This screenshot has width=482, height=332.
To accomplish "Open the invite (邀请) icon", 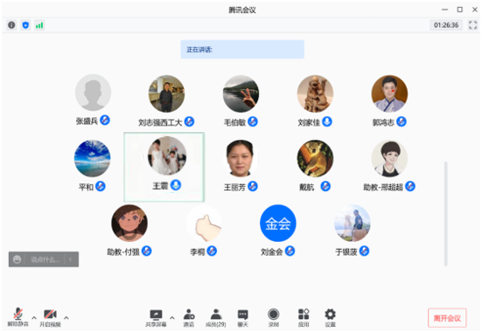I will pyautogui.click(x=189, y=318).
